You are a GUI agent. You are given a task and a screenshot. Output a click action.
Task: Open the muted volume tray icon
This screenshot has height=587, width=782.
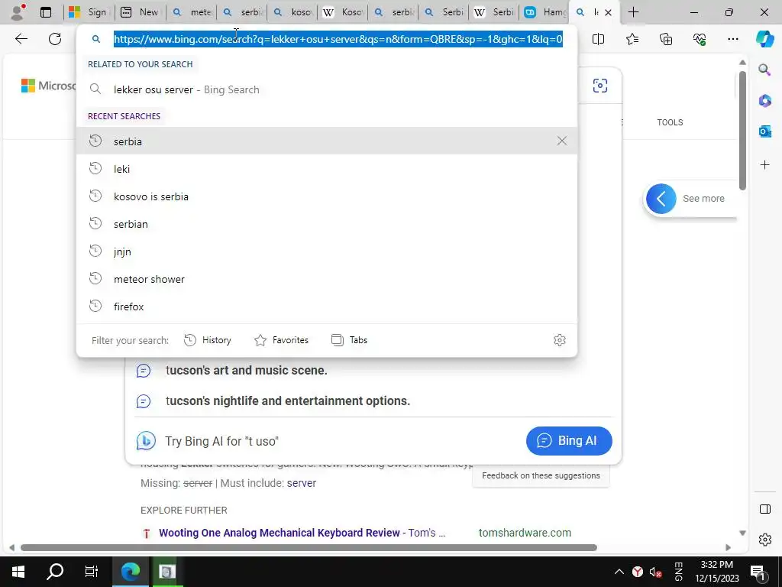click(655, 572)
